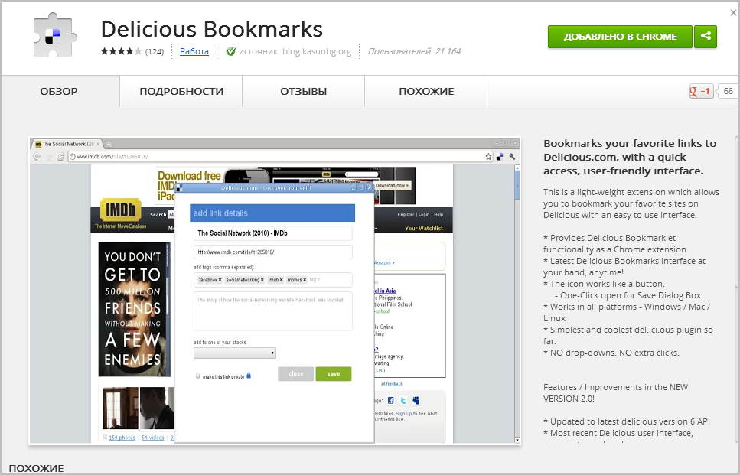Click the IMDb logo in screenshot
Image resolution: width=740 pixels, height=475 pixels.
click(121, 210)
